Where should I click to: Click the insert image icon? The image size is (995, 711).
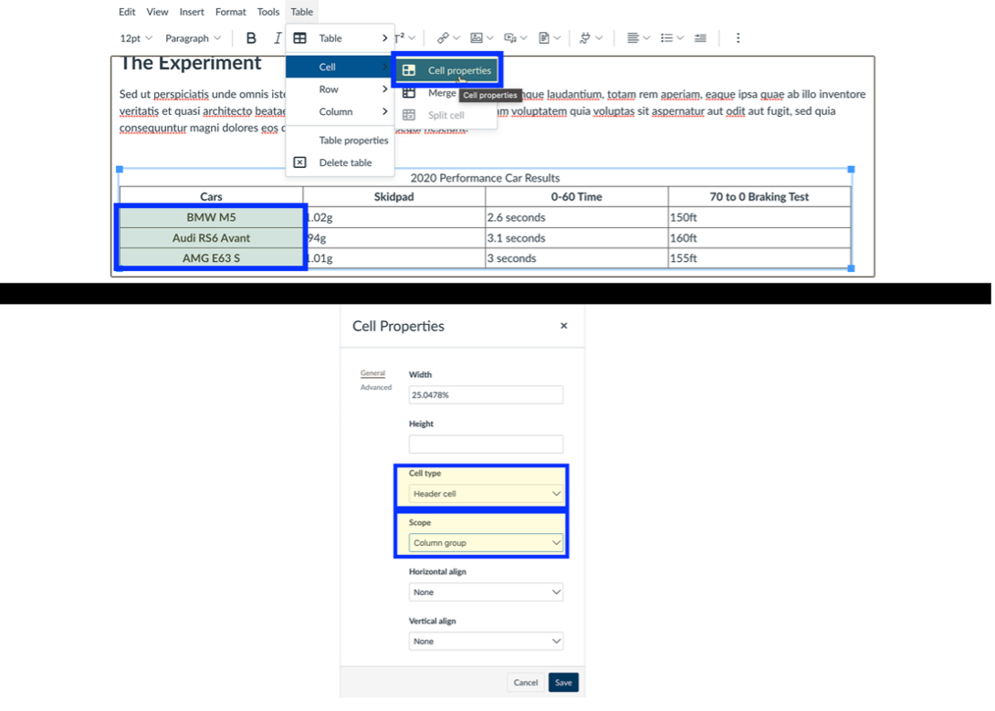tap(476, 38)
